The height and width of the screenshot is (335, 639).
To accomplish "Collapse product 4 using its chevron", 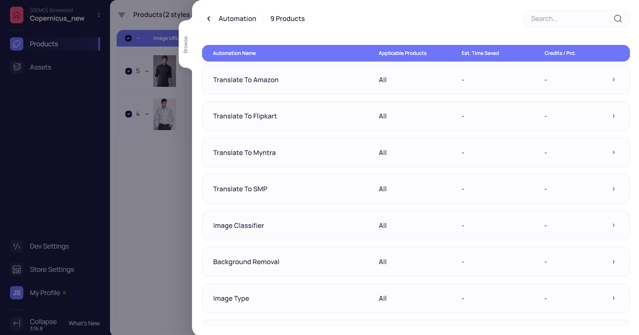I will pyautogui.click(x=147, y=114).
